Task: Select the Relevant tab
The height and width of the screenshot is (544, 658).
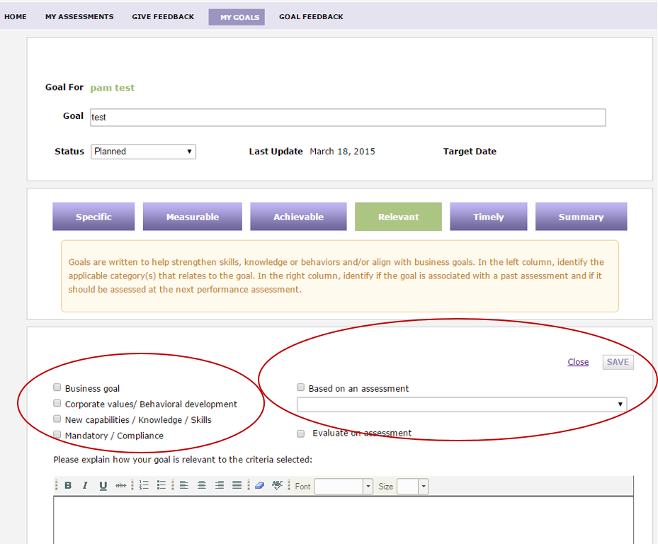Action: tap(398, 217)
